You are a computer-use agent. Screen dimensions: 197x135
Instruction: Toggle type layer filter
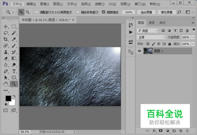point(175,30)
